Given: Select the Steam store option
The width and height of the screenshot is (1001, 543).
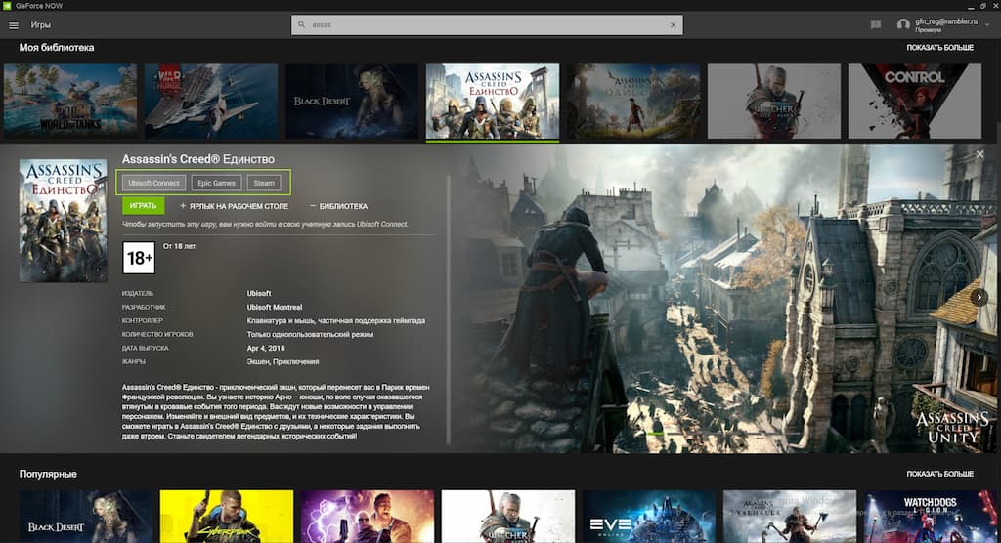Looking at the screenshot, I should [264, 184].
